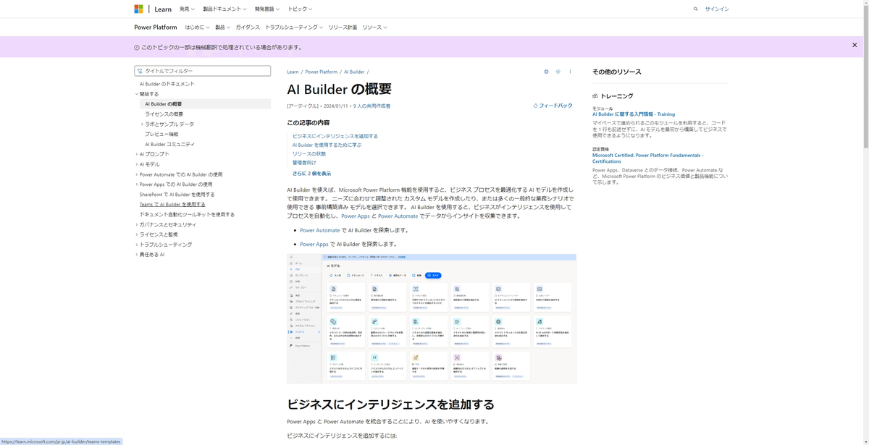Focus the タイトルでフィルター filter field
The height and width of the screenshot is (445, 869).
click(x=203, y=71)
